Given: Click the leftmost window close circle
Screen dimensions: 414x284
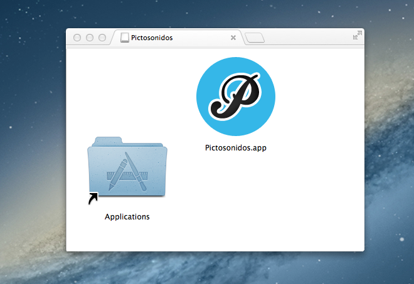Looking at the screenshot, I should click(77, 38).
